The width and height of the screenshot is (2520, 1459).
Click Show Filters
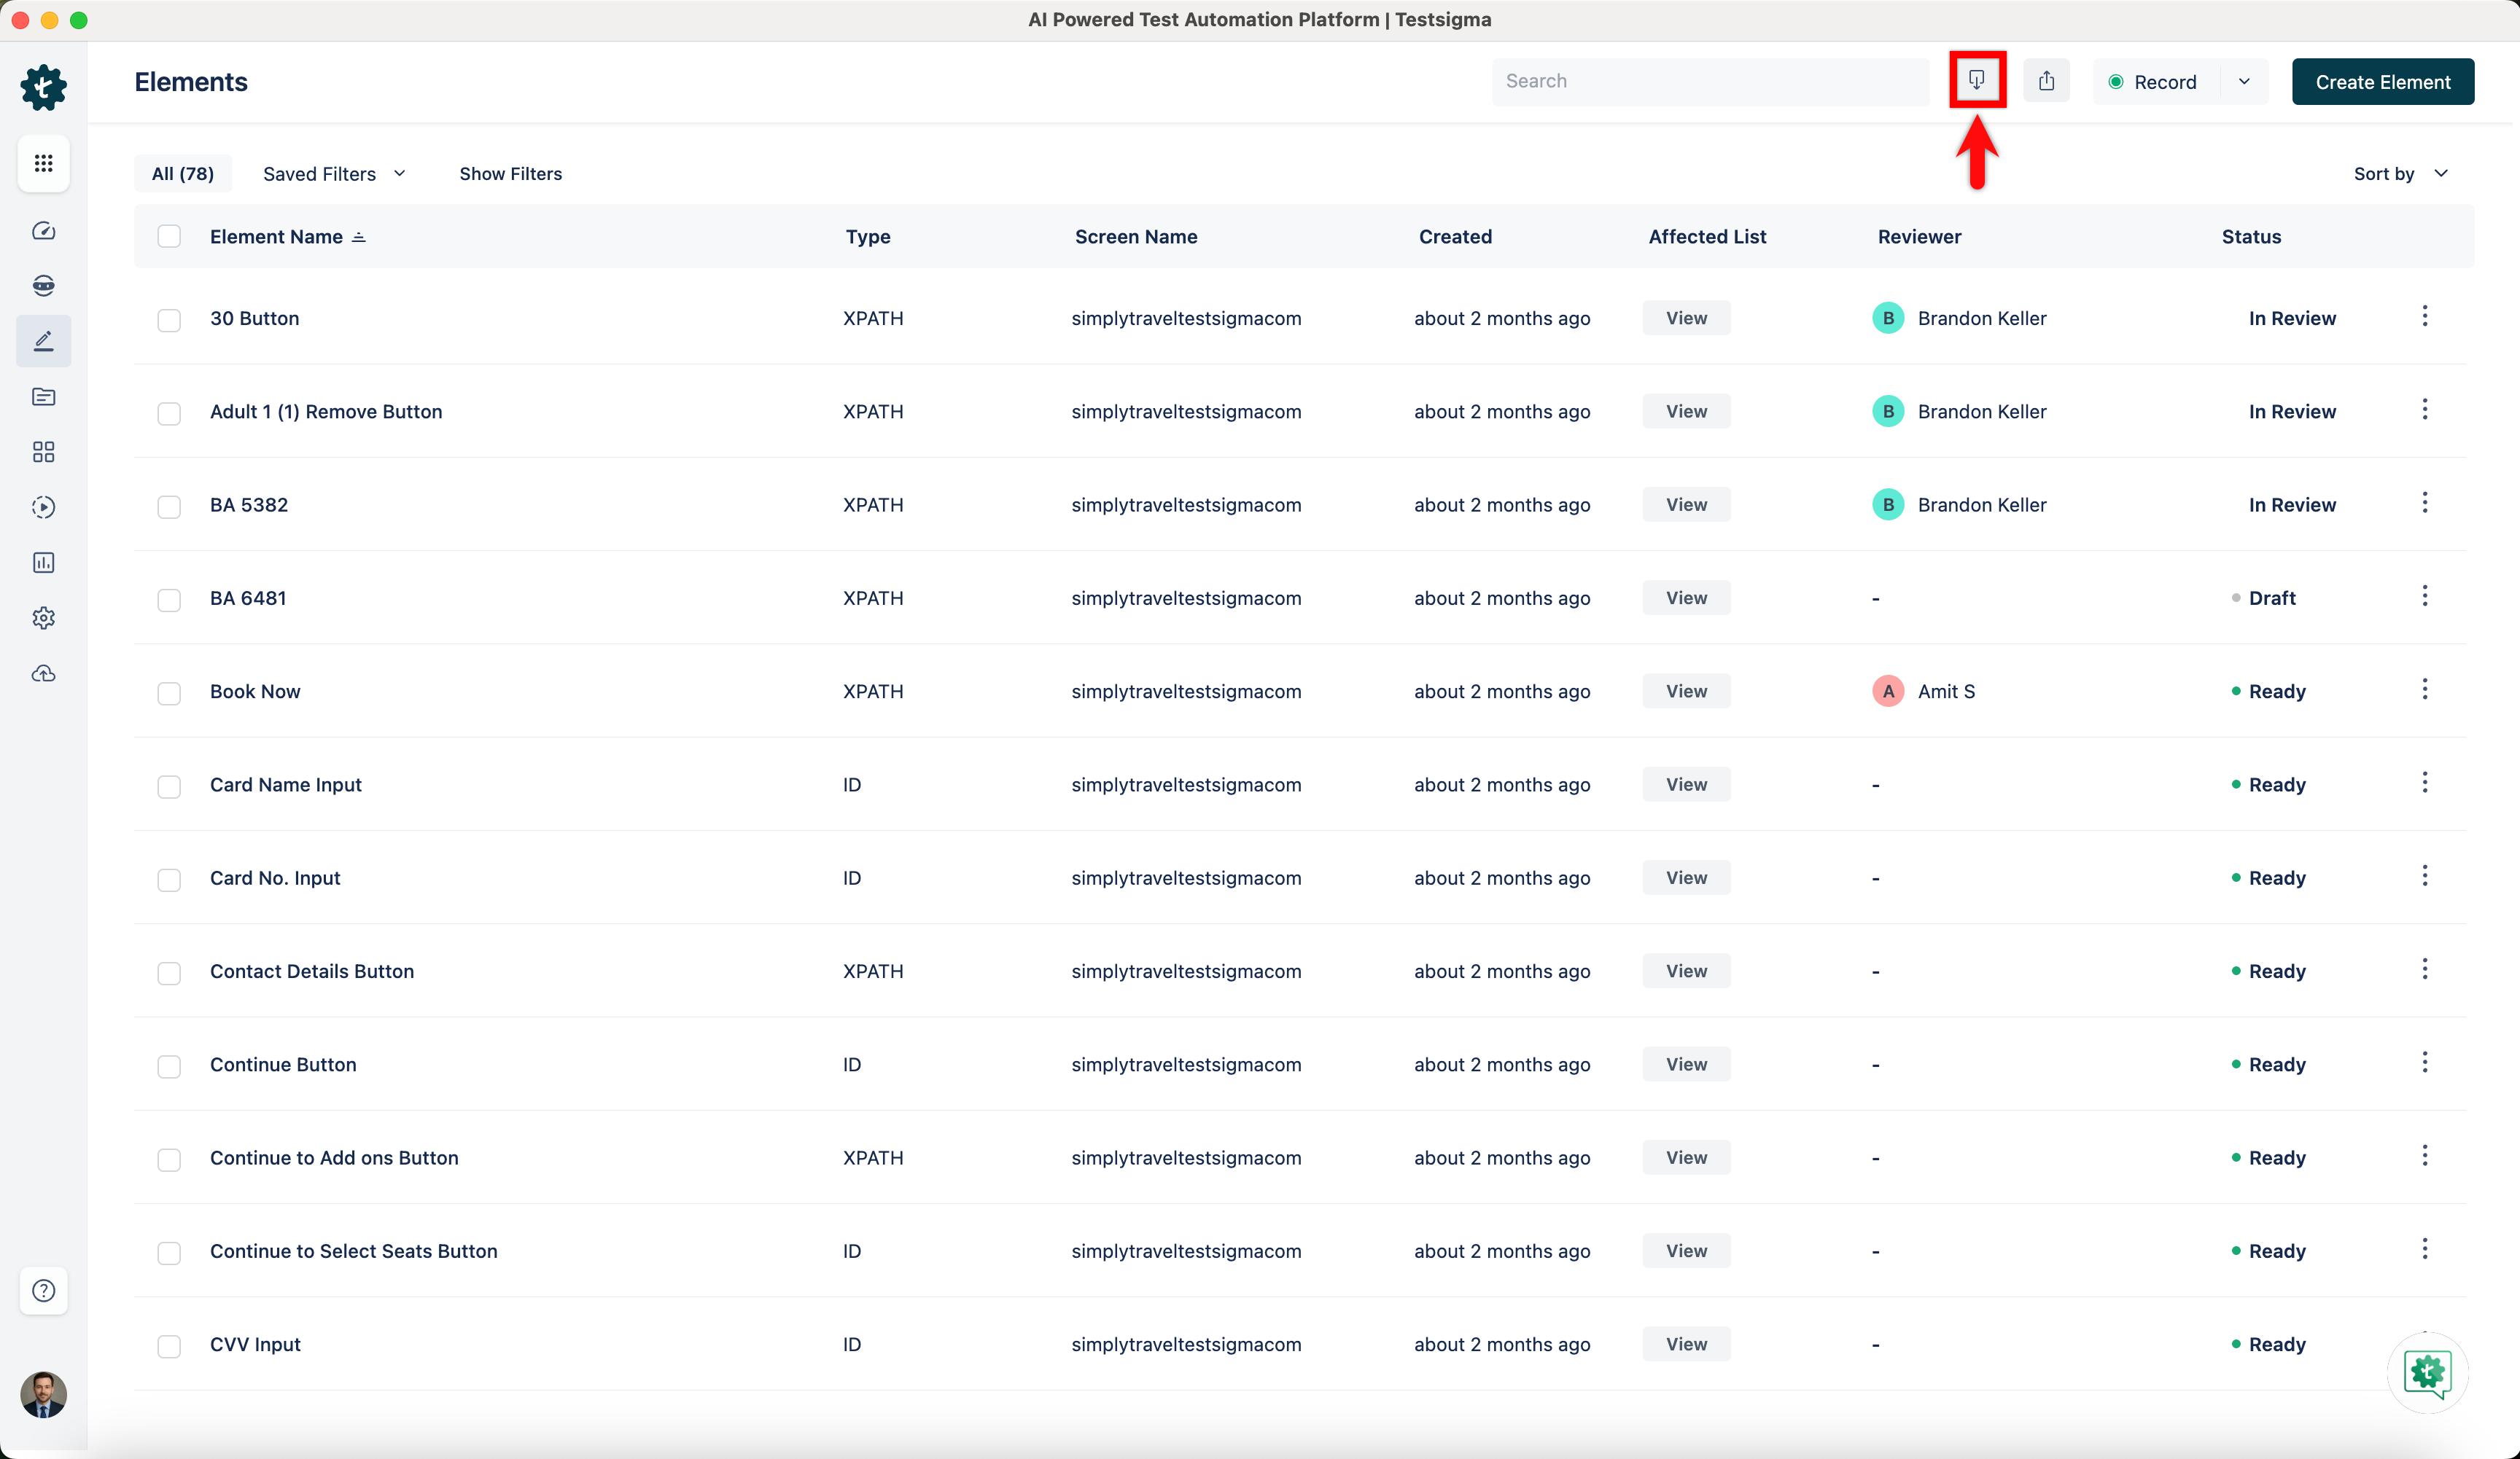(x=510, y=174)
